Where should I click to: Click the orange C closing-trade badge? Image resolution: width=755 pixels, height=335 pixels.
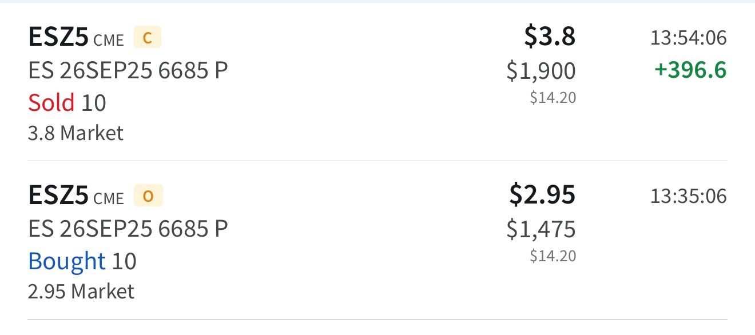(x=147, y=38)
